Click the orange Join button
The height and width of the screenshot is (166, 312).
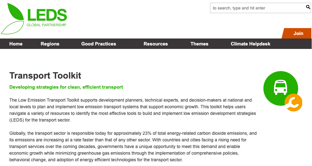tap(297, 33)
